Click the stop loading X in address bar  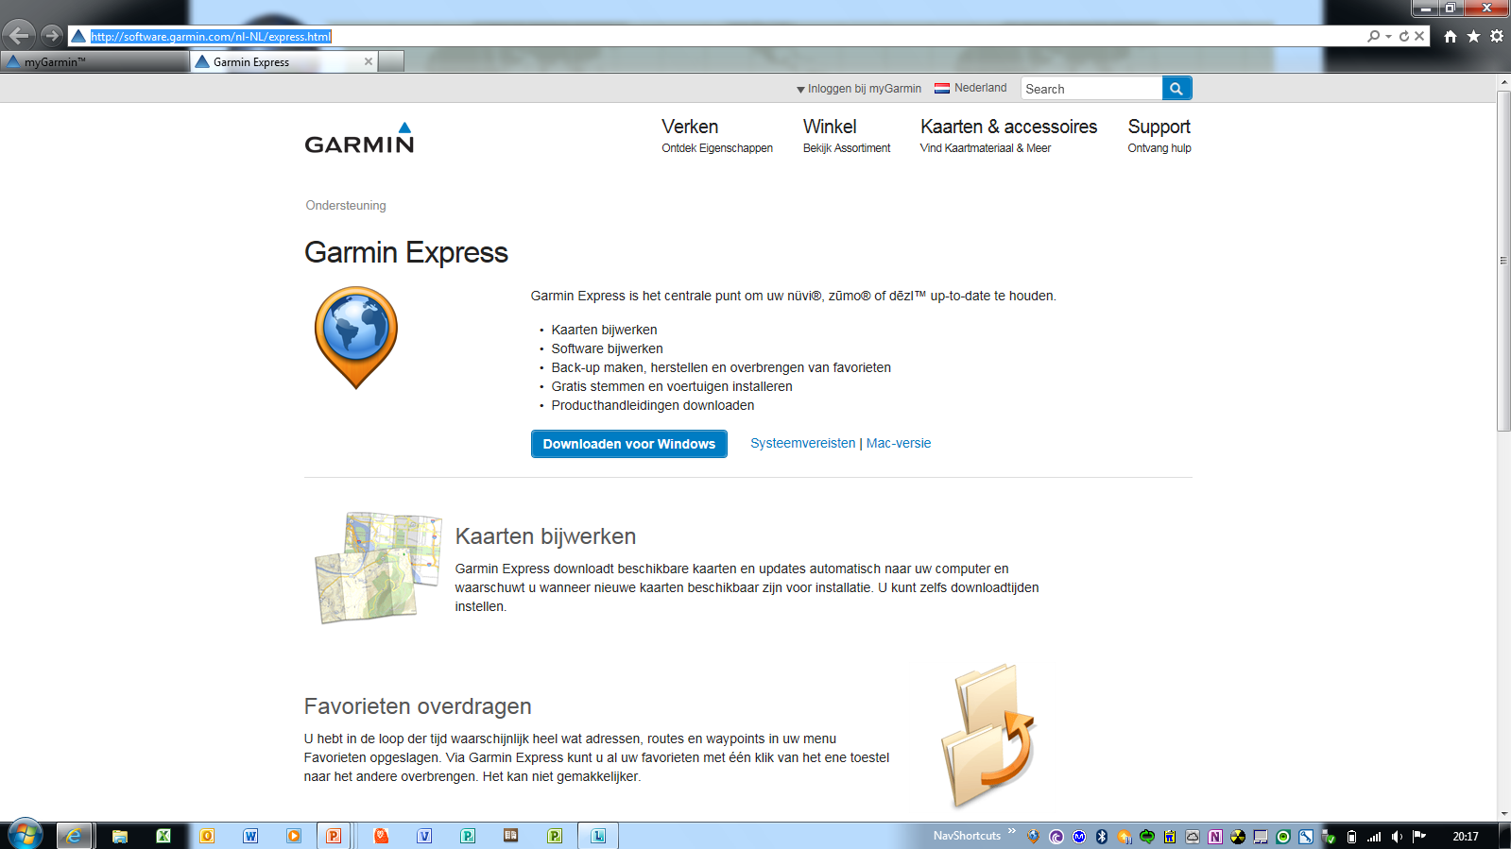(x=1419, y=36)
